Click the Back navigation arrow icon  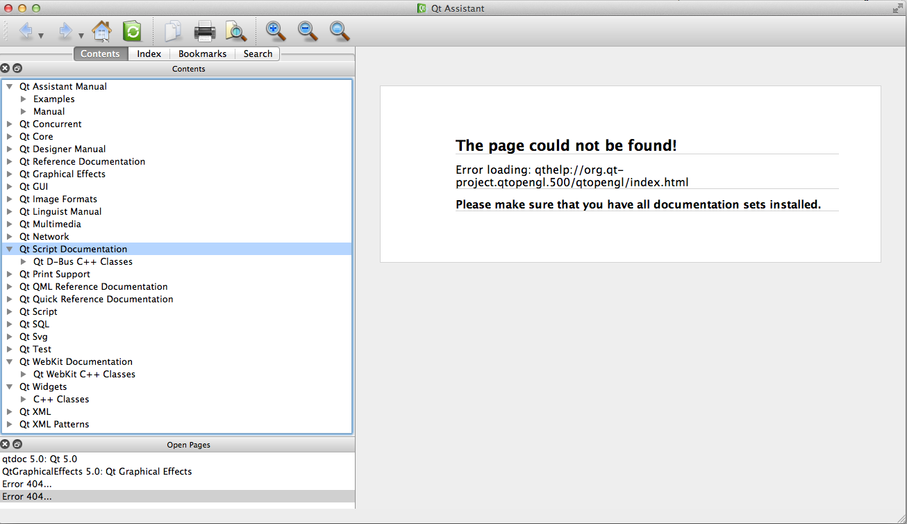click(26, 31)
